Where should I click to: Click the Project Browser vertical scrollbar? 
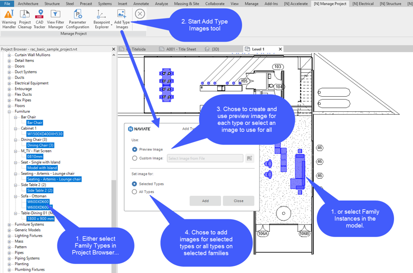pos(114,226)
